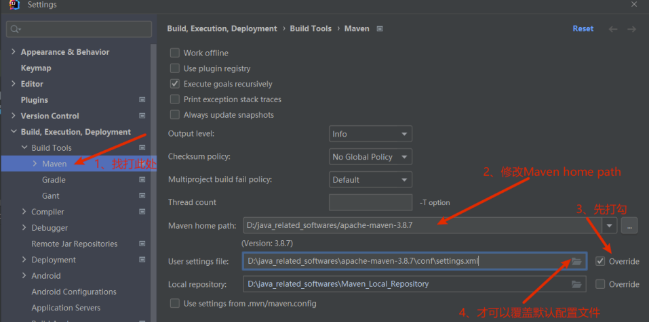This screenshot has height=322, width=649.
Task: Expand the Debugger node
Action: coord(24,227)
